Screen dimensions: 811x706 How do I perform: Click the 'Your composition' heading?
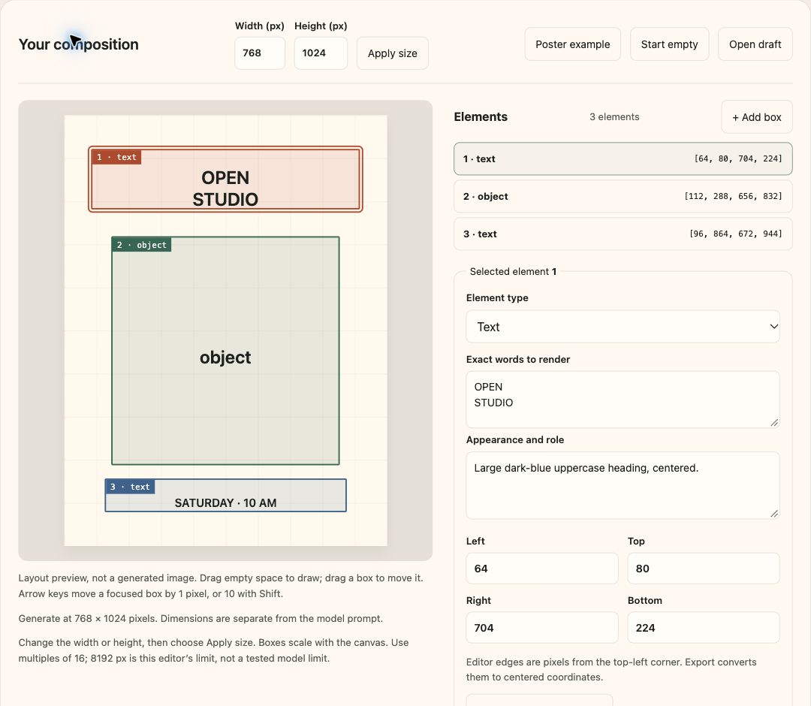(79, 44)
